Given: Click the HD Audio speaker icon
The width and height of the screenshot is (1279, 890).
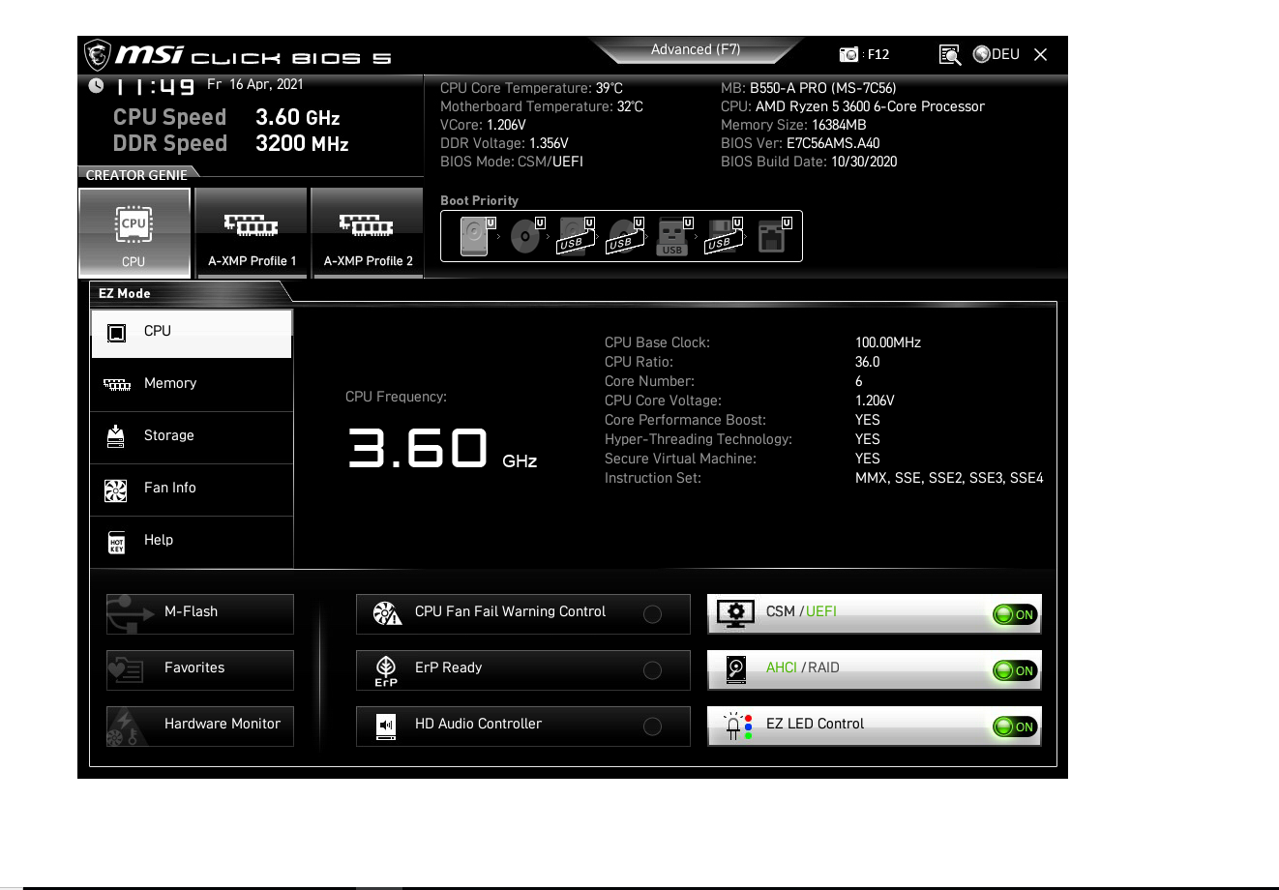Looking at the screenshot, I should point(386,726).
